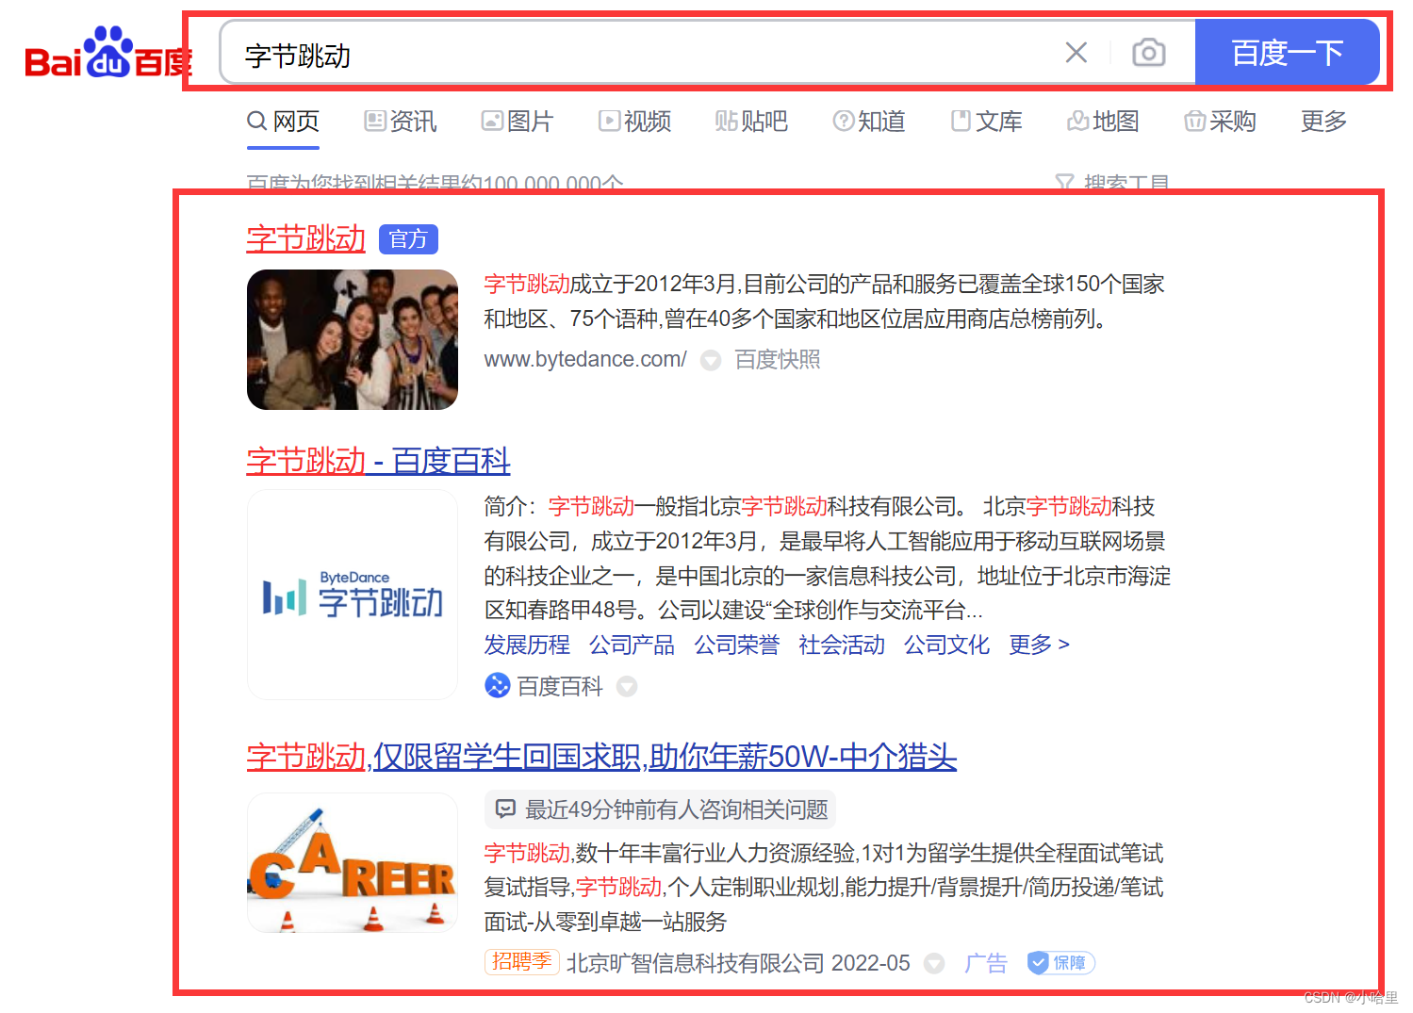This screenshot has height=1013, width=1413.
Task: Open camera image search icon
Action: [1148, 53]
